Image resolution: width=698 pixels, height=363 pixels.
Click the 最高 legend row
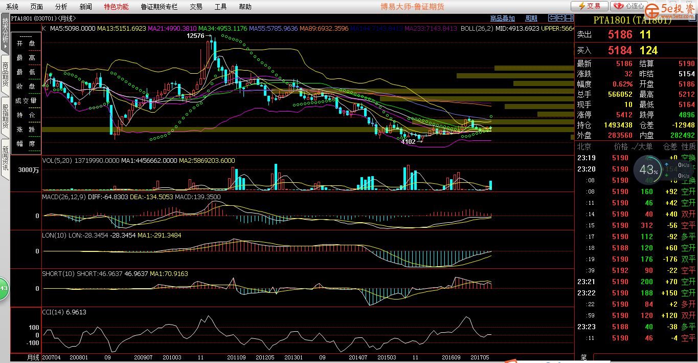point(27,58)
